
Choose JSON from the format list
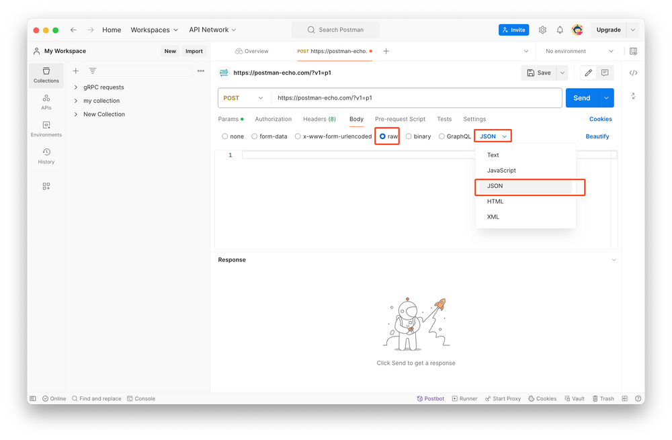point(495,186)
